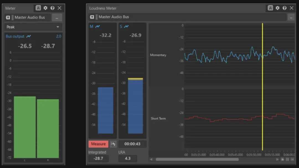
Task: Click the scroll-right arrow under the loudness graph
Action: 277,159
